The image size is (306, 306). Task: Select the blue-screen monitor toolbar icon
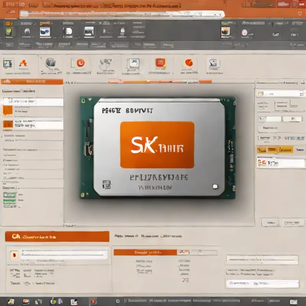click(x=133, y=64)
